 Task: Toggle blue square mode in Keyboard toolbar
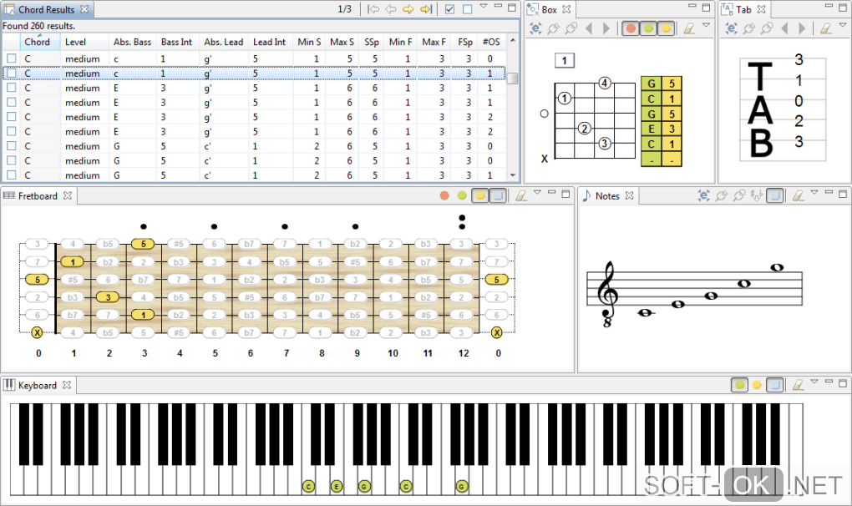(x=775, y=385)
